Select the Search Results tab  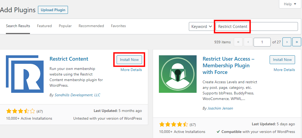18,26
